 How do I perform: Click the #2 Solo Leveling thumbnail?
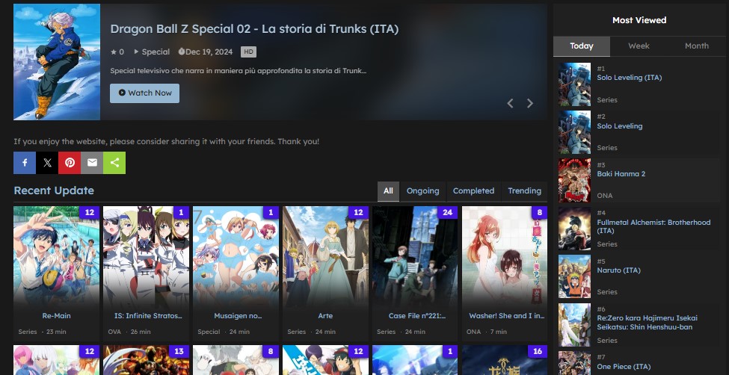(x=575, y=132)
